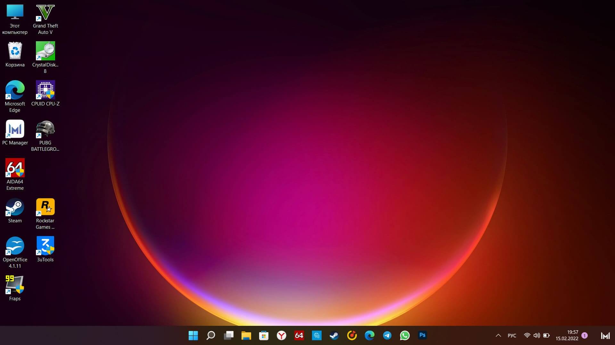Open Photoshop from the taskbar
The height and width of the screenshot is (345, 615).
coord(422,335)
